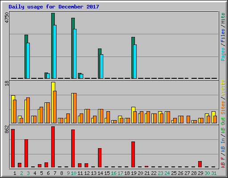Image resolution: width=228 pixels, height=178 pixels.
Task: Click the green day 3 axis label
Action: (x=28, y=173)
